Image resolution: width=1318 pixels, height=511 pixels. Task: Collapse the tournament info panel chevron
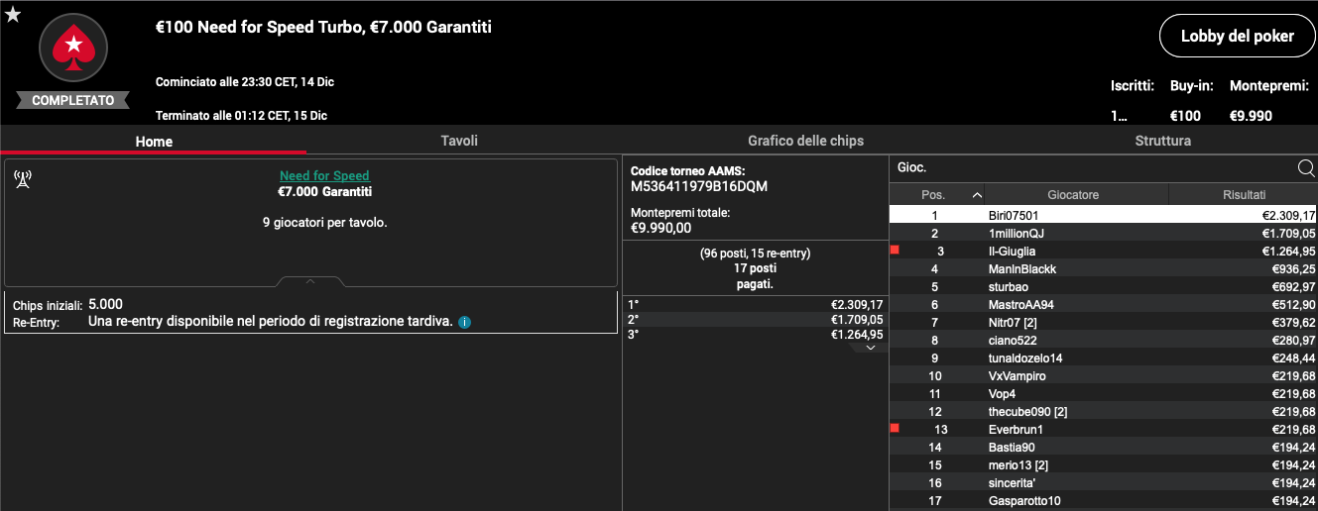click(x=310, y=281)
